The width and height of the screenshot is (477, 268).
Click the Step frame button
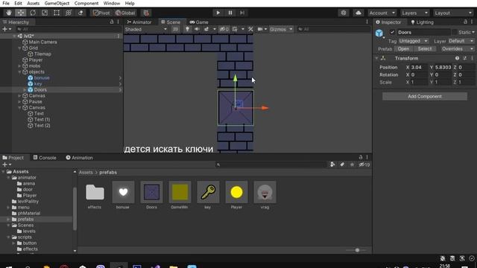pos(242,13)
